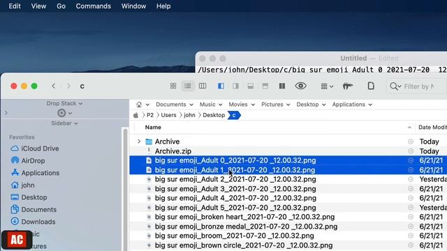447x251 pixels.
Task: Open the Edit menu
Action: 15,6
